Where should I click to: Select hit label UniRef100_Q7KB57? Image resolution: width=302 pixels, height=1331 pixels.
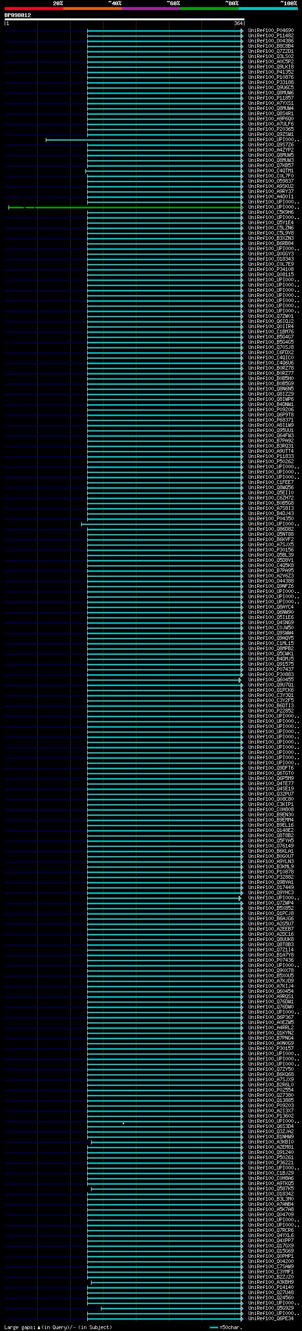point(271,165)
